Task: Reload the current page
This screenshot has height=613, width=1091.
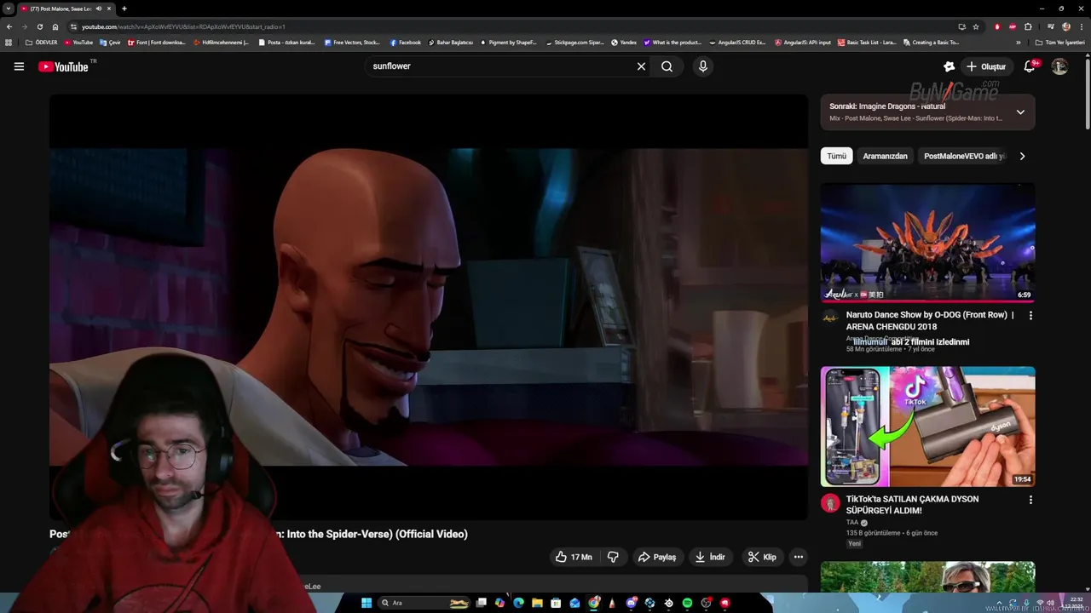Action: click(39, 26)
